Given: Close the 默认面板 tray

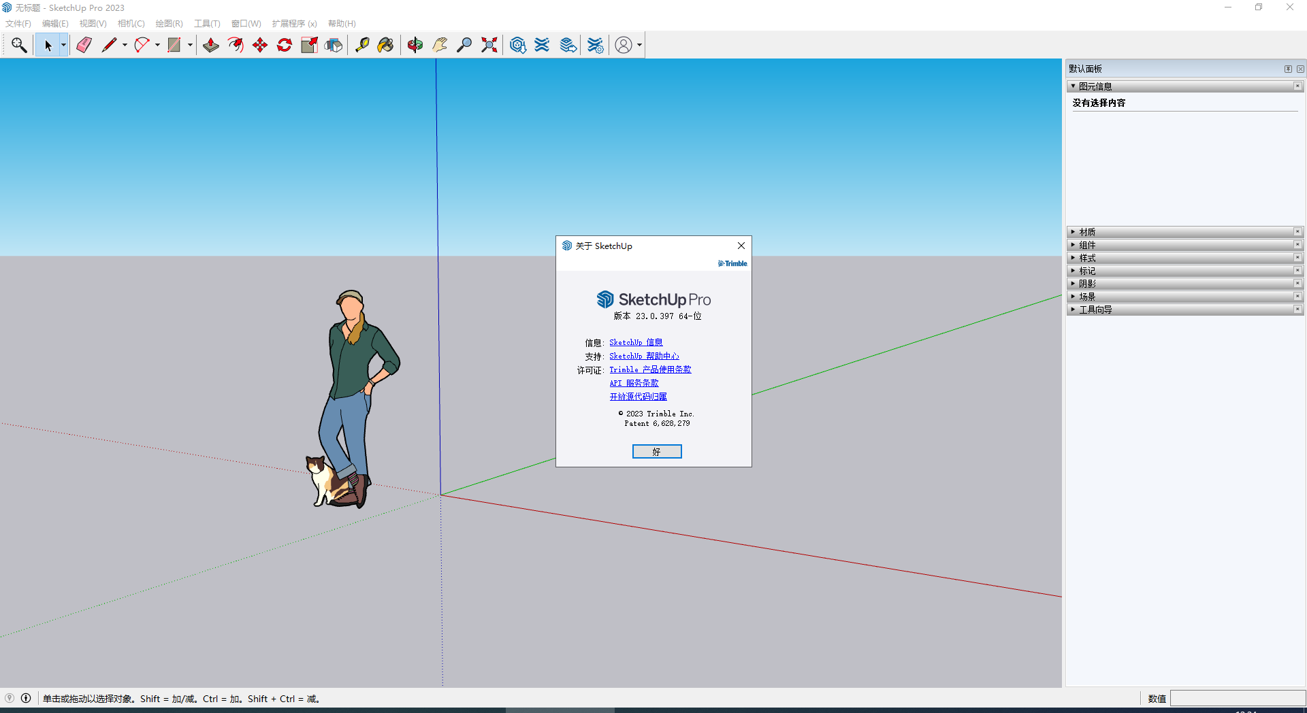Looking at the screenshot, I should 1300,69.
